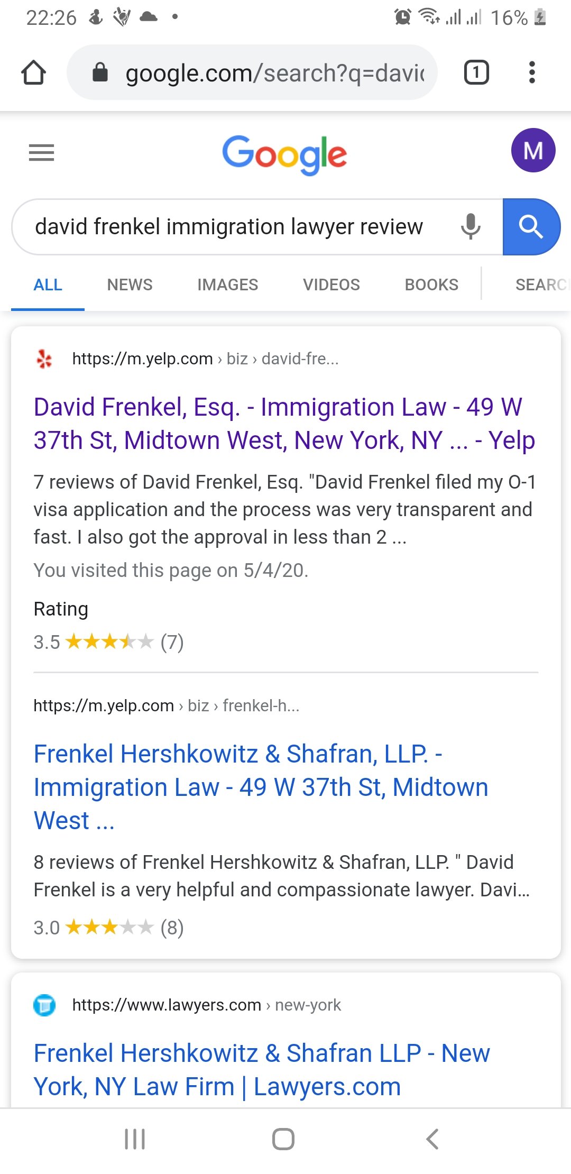Tap the Android back navigation arrow

432,1139
